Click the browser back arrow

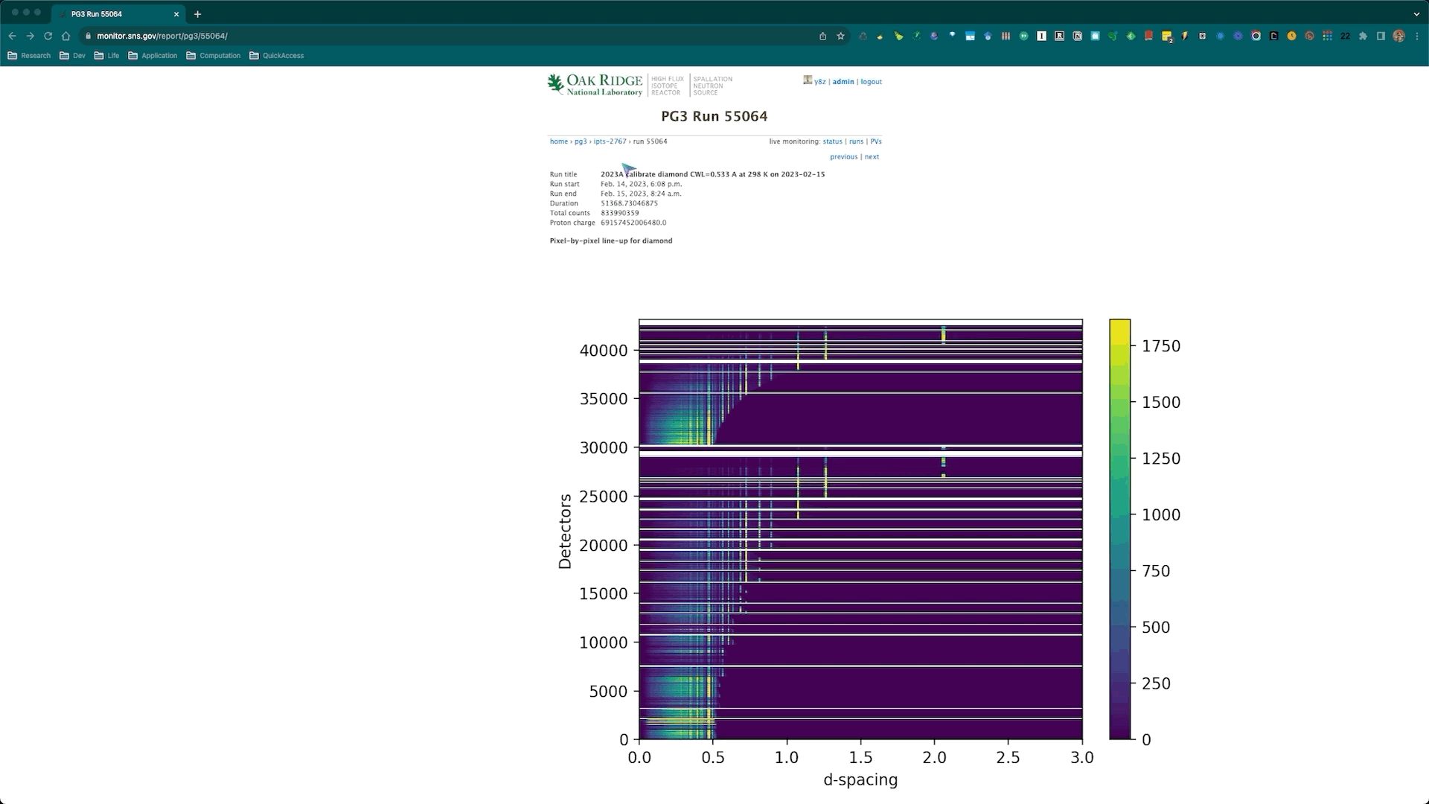click(x=12, y=36)
